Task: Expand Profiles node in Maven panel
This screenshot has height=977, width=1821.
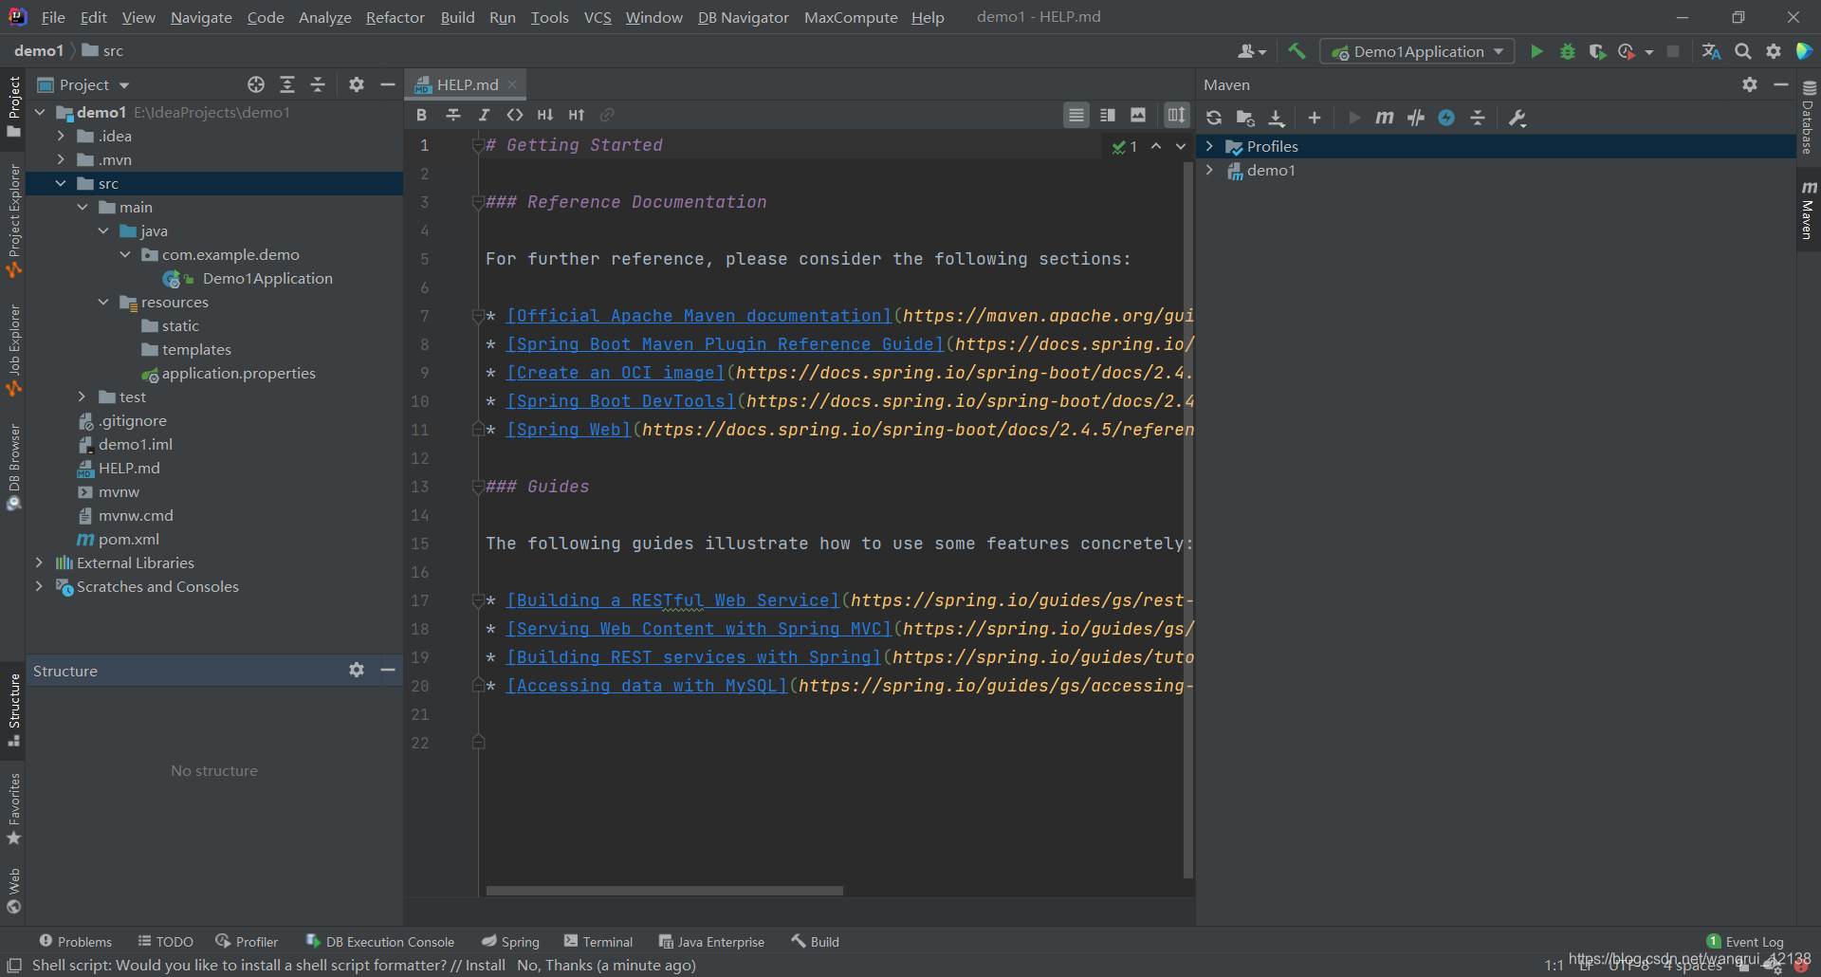Action: pyautogui.click(x=1209, y=146)
